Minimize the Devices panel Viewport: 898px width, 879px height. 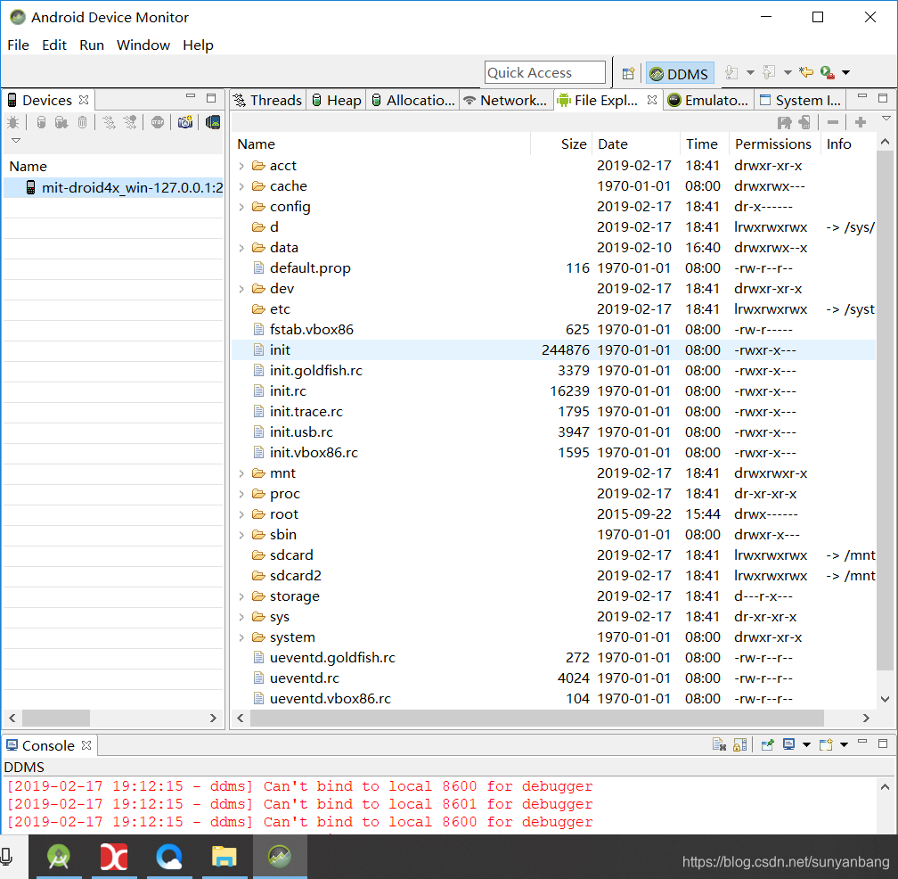[x=191, y=97]
